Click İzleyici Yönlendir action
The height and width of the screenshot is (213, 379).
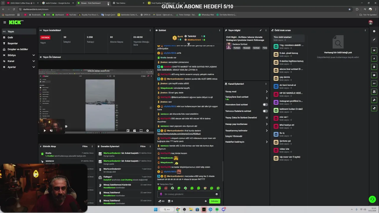[x=234, y=136]
